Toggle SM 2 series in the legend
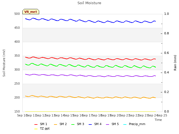The width and height of the screenshot is (179, 134). point(60,124)
